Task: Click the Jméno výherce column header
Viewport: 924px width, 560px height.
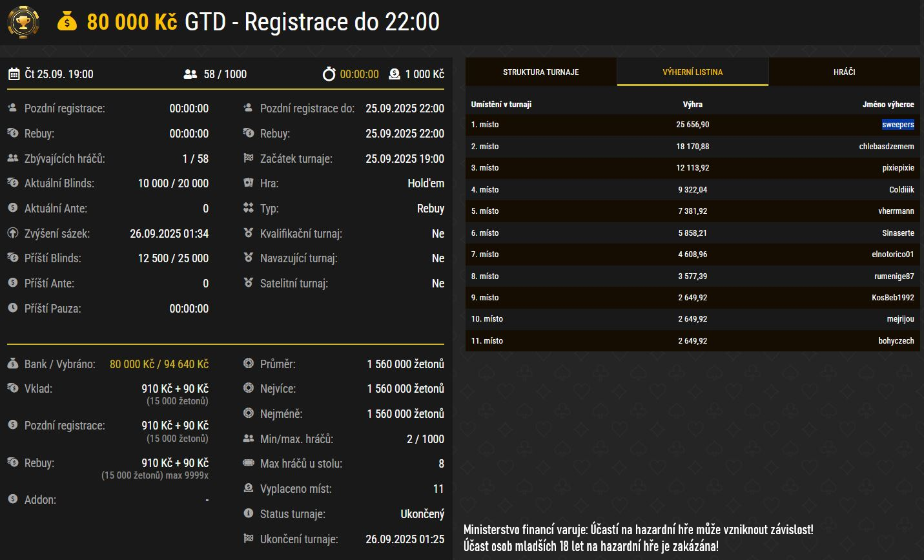Action: tap(888, 104)
